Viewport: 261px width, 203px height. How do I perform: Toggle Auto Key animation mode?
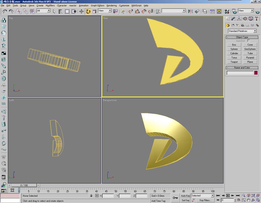[185, 196]
